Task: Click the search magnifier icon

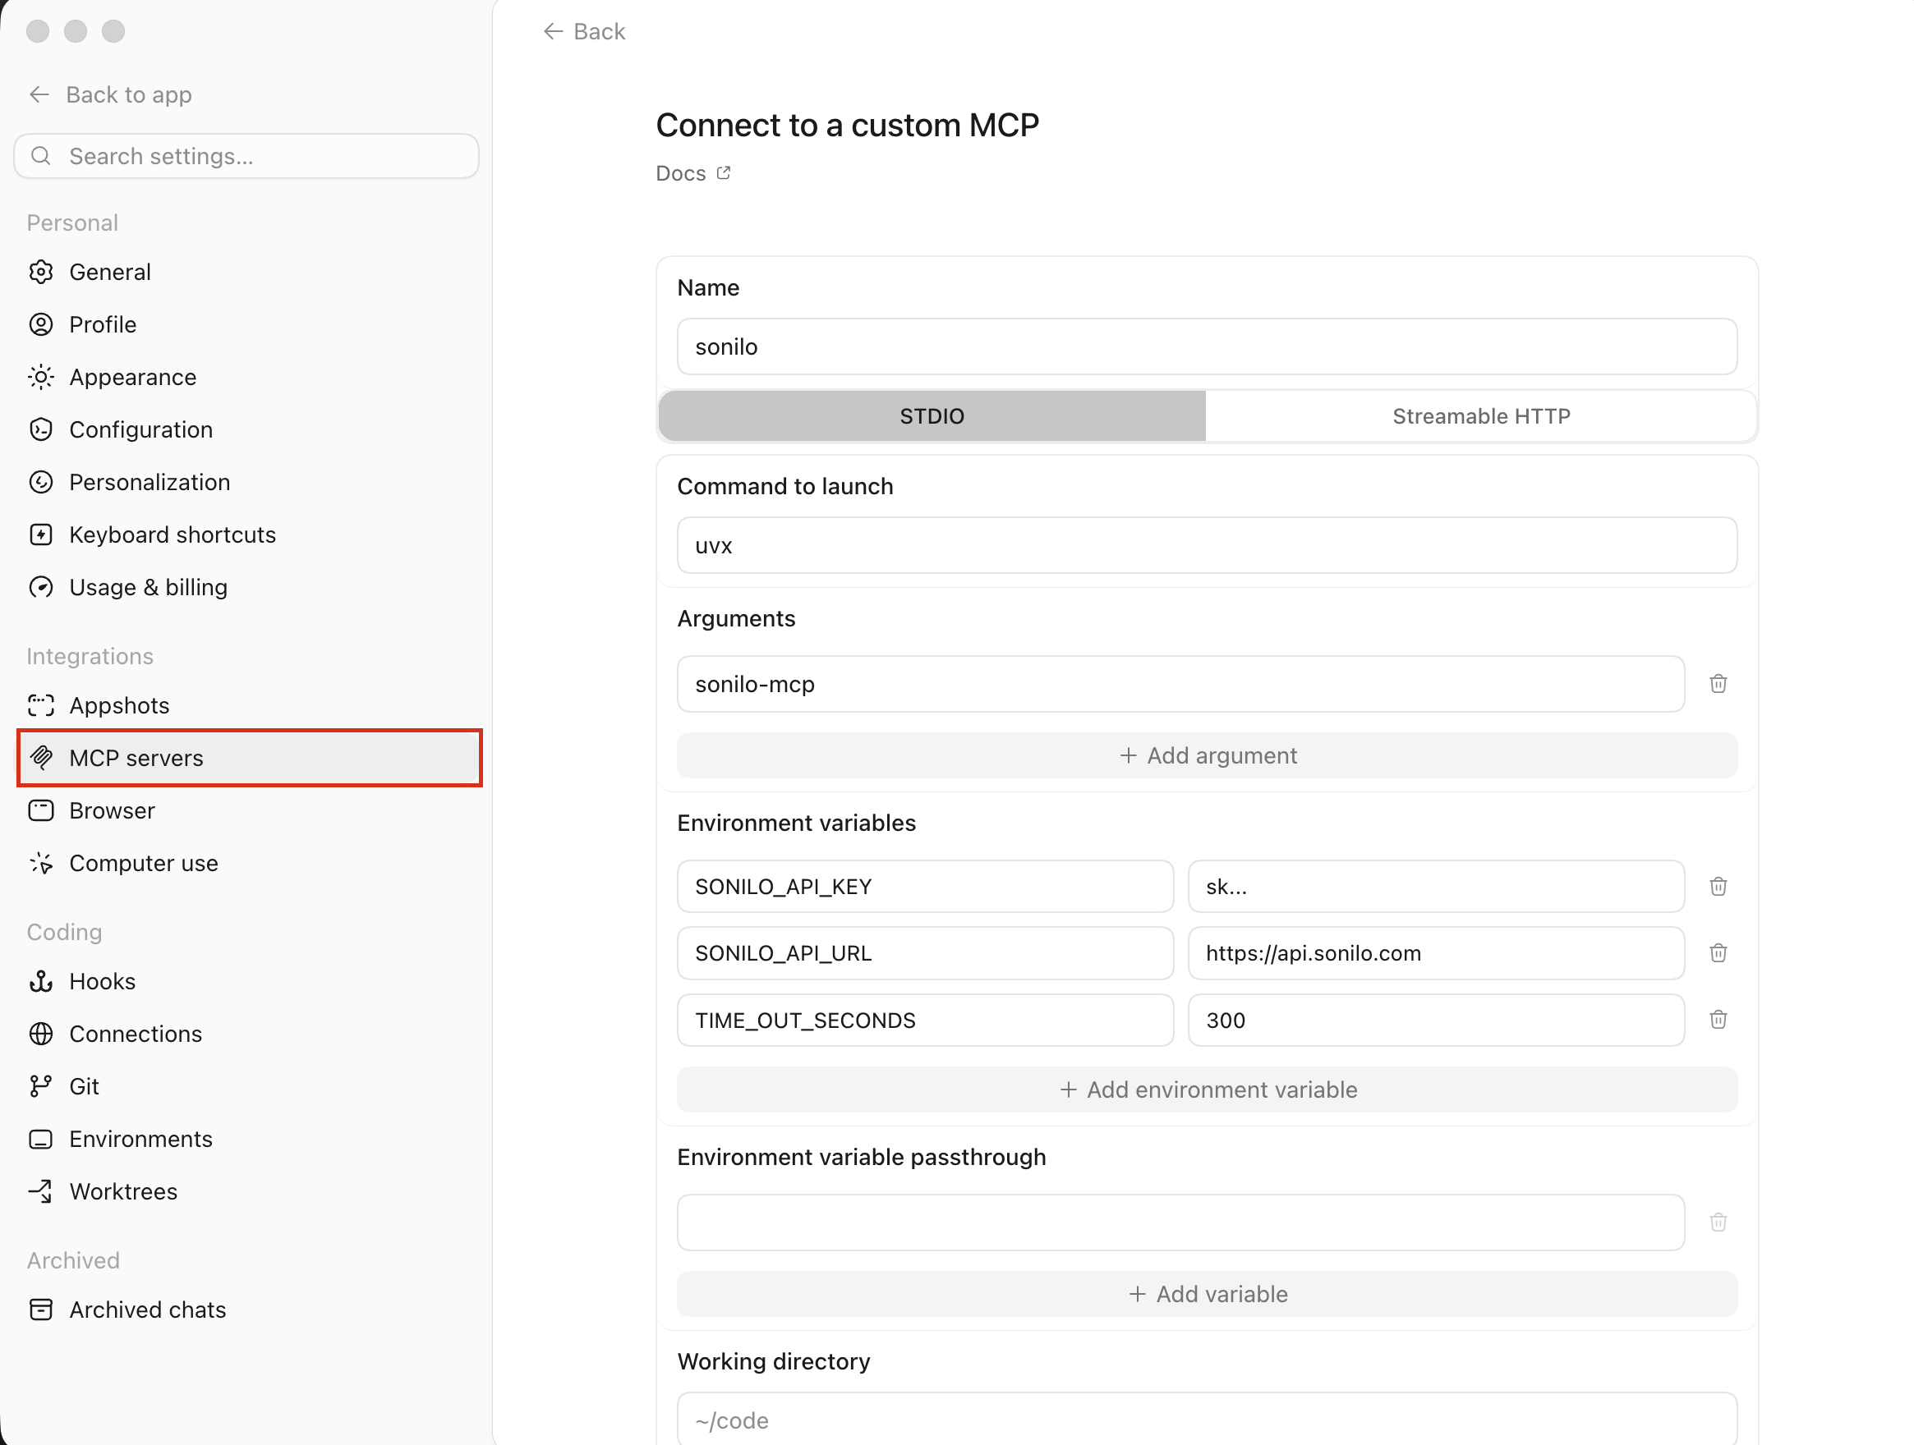Action: [41, 156]
